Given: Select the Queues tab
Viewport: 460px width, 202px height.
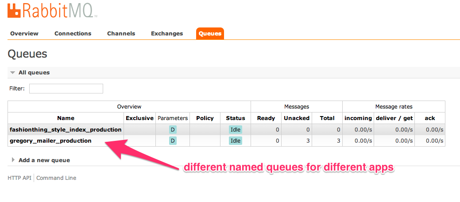Looking at the screenshot, I should pyautogui.click(x=210, y=34).
